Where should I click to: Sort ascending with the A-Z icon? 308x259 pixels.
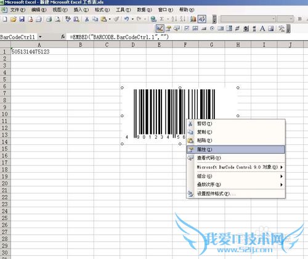click(x=174, y=19)
